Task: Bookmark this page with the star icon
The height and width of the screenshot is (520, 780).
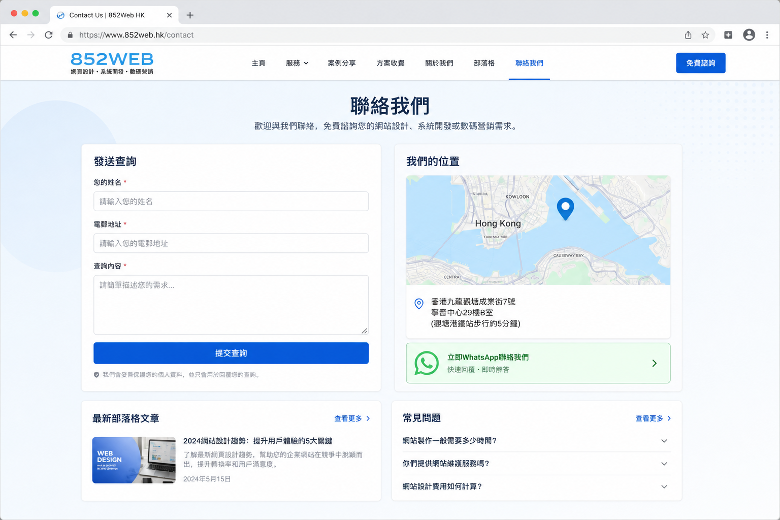Action: coord(705,35)
